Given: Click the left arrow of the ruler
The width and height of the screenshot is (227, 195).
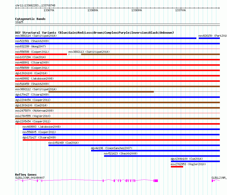Looking at the screenshot, I should [16, 8].
